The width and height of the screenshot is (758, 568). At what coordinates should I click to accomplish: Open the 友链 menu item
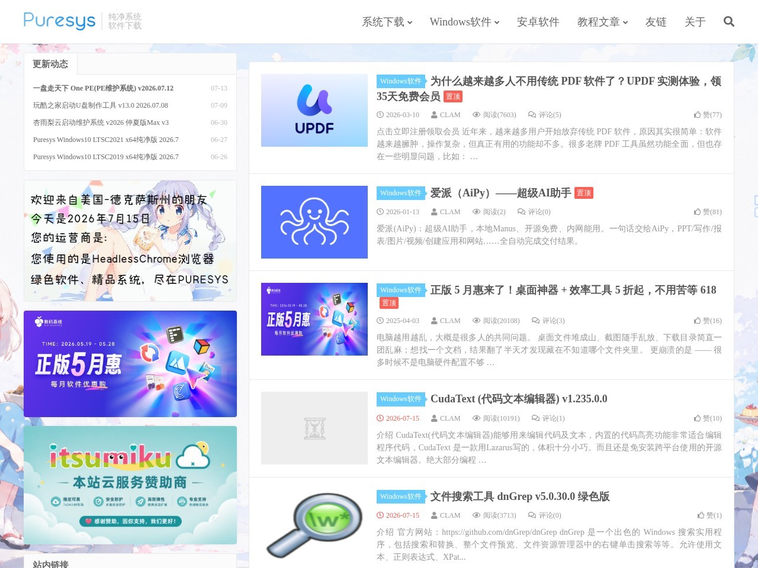pyautogui.click(x=656, y=22)
